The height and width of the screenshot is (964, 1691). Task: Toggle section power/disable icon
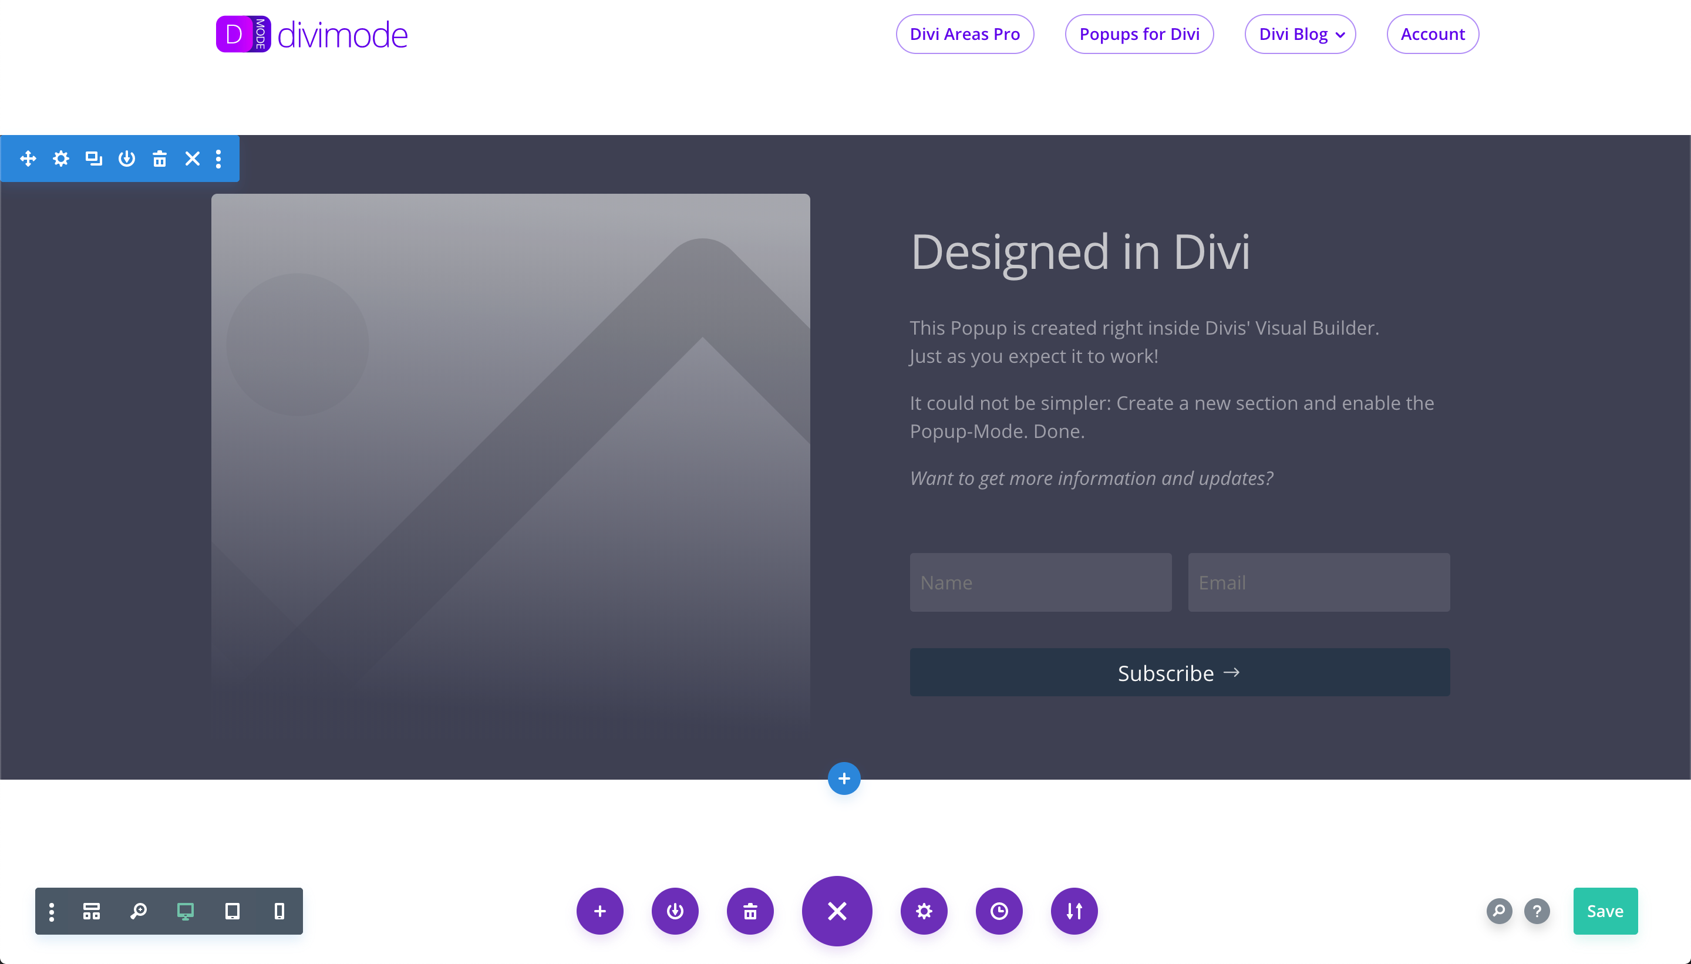point(126,159)
